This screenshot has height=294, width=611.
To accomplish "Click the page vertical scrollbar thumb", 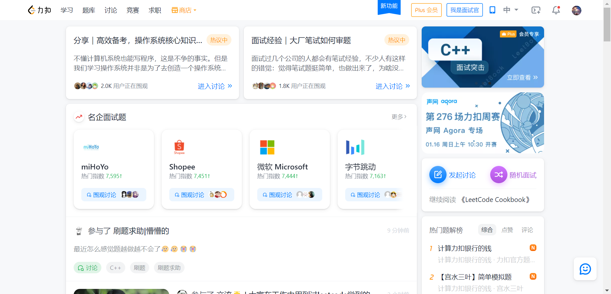I will pos(607,25).
